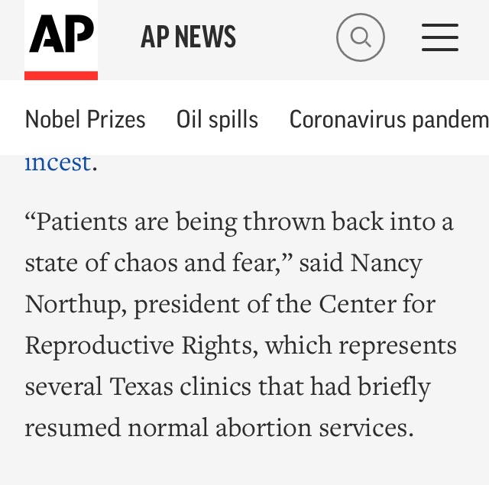
Task: Click the name "Nancy" in article
Action: pos(387,263)
